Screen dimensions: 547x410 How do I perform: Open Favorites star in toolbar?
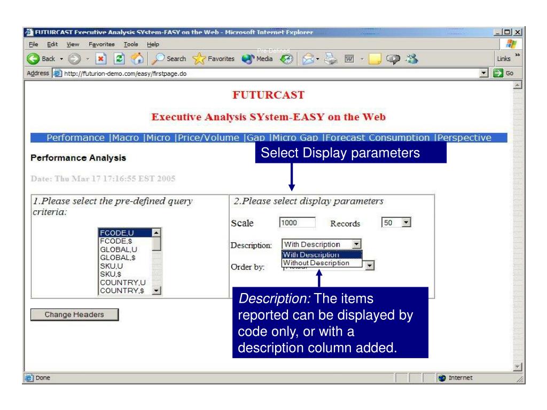coord(199,59)
